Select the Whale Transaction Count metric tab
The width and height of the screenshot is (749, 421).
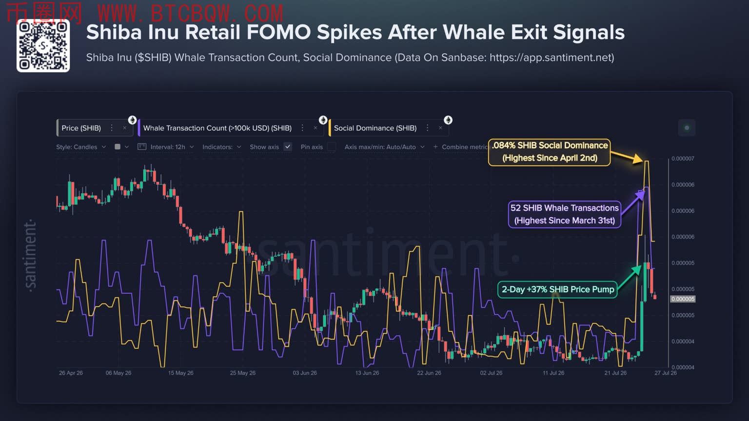click(x=217, y=128)
